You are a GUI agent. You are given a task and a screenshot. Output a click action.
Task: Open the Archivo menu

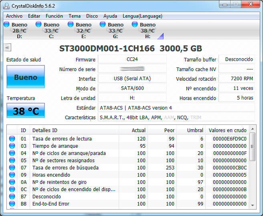(14, 16)
